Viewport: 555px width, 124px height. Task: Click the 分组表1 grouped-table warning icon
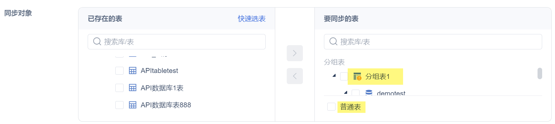[x=357, y=76]
